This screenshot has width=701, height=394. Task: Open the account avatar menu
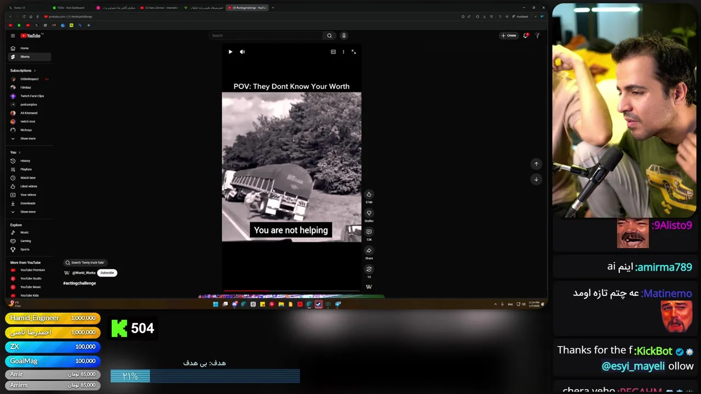538,36
